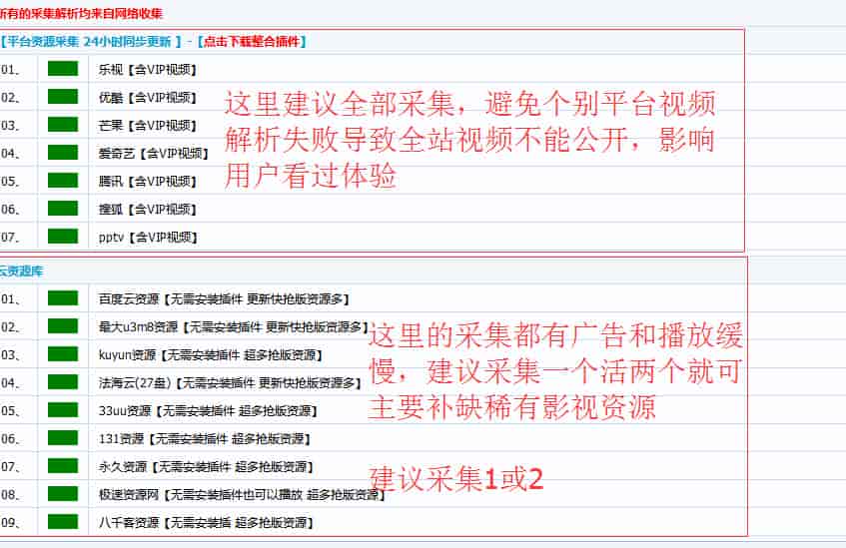Click the green button beside 八千客资源
This screenshot has height=548, width=846.
pyautogui.click(x=63, y=522)
